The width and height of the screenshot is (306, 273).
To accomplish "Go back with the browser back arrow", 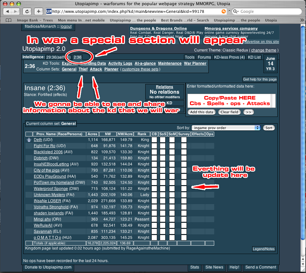I will tap(7, 11).
